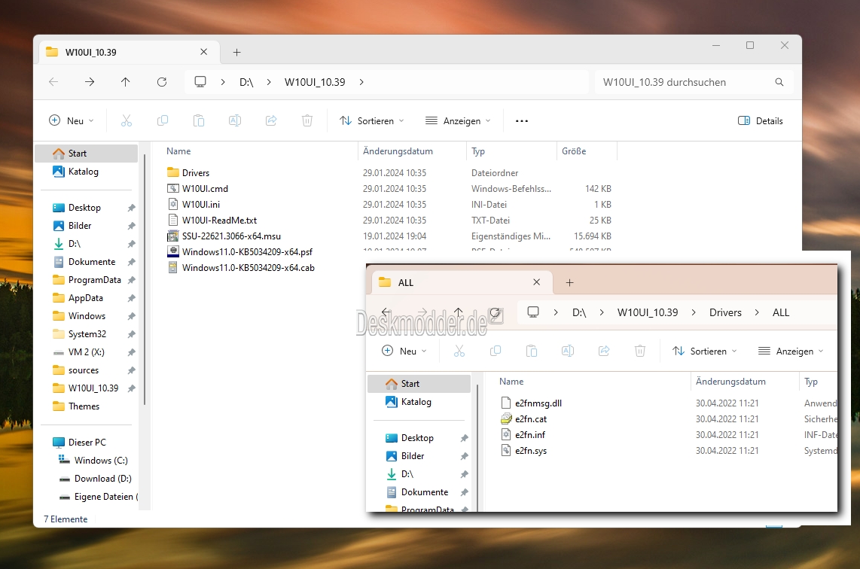The height and width of the screenshot is (569, 860).
Task: Click the refresh icon in main window
Action: coord(162,82)
